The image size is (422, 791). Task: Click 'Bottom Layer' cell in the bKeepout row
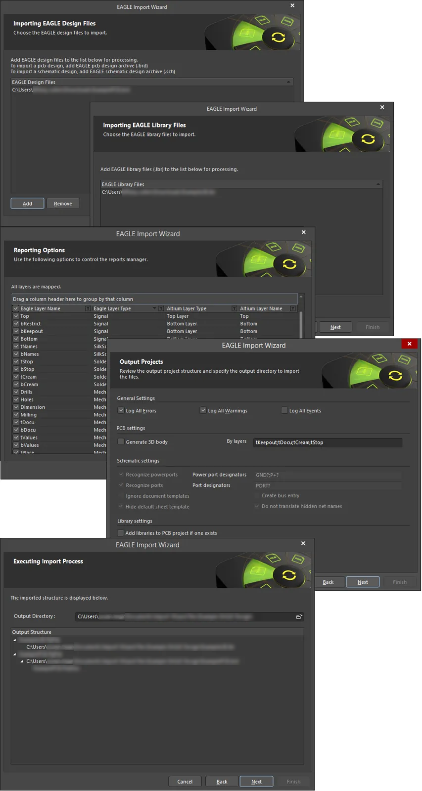[x=182, y=331]
